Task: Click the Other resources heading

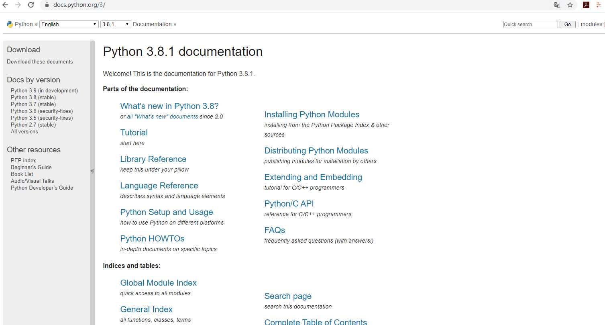Action: 34,150
